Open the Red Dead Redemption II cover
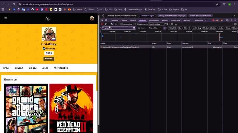 [71, 108]
